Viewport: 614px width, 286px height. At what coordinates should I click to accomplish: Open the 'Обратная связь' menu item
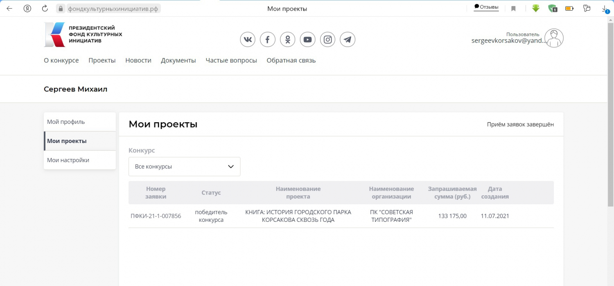point(291,60)
